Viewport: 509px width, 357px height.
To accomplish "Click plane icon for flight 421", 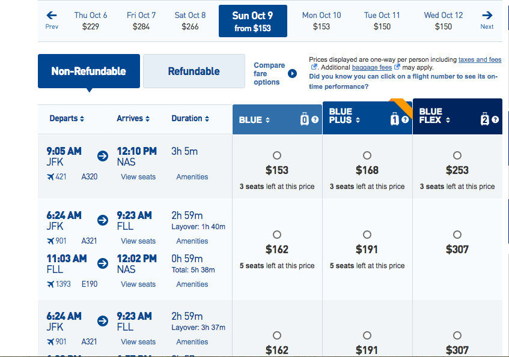I will tap(50, 177).
